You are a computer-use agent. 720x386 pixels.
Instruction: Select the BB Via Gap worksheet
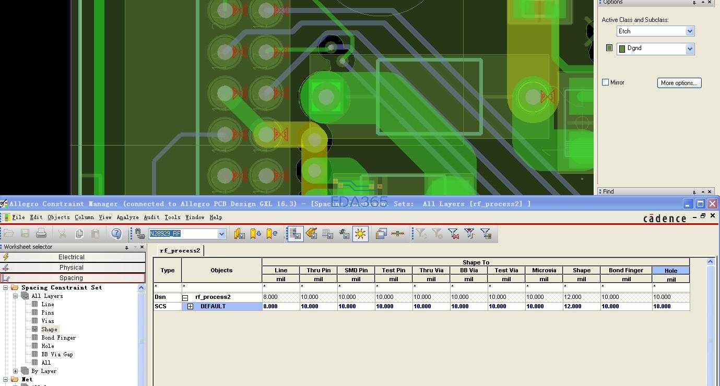tap(57, 355)
